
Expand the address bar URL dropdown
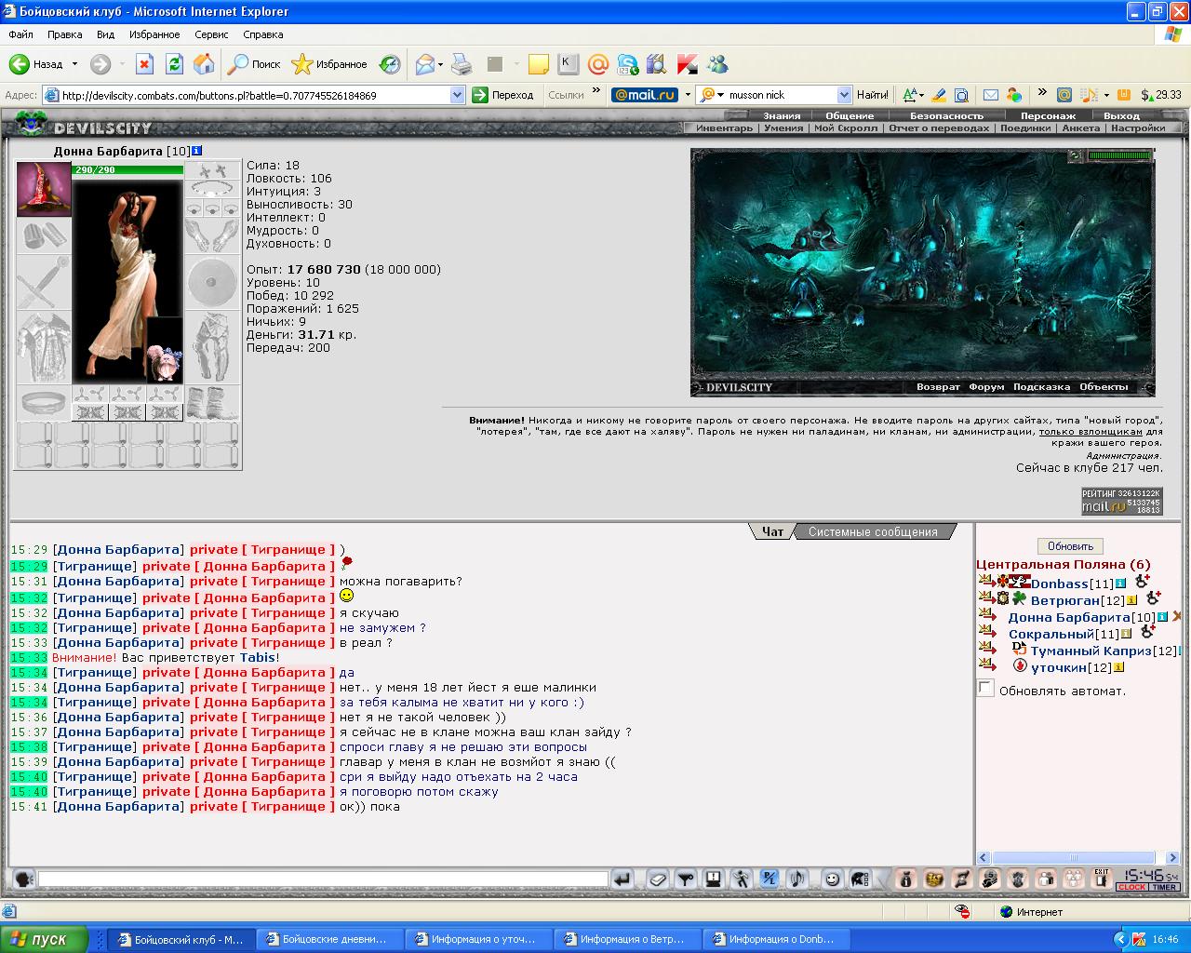pyautogui.click(x=457, y=95)
